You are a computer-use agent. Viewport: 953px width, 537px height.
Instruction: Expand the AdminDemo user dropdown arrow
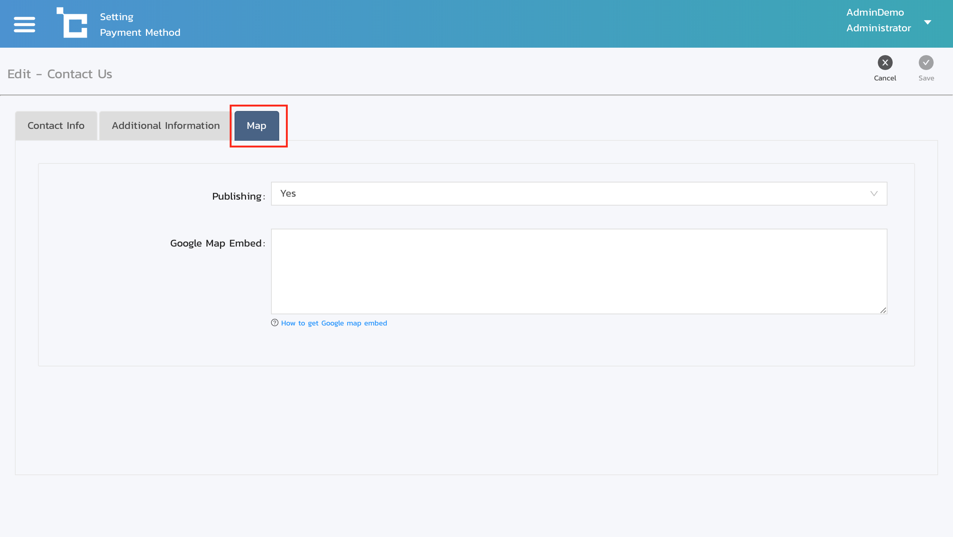pyautogui.click(x=928, y=22)
